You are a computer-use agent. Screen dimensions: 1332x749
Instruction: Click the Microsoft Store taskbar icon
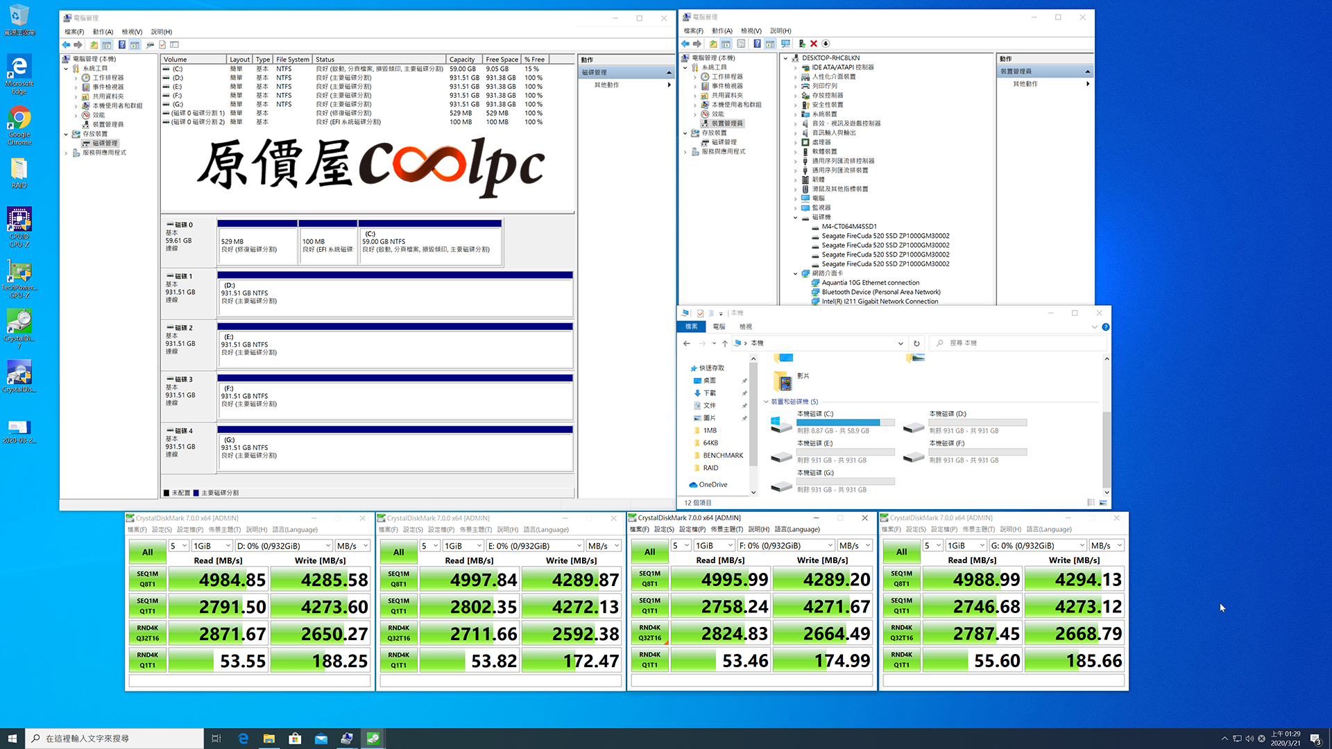(x=295, y=739)
